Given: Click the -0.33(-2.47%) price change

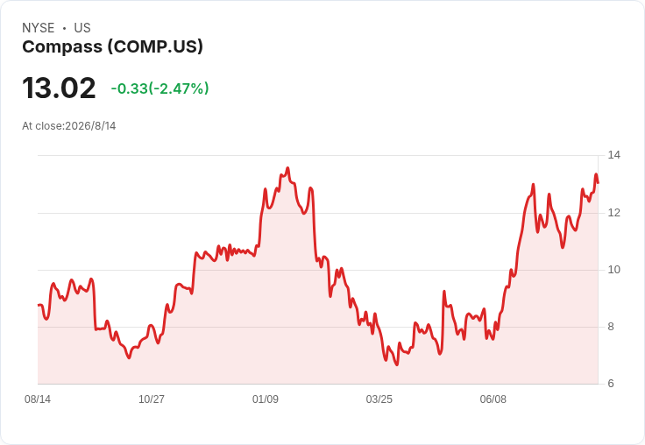Looking at the screenshot, I should coord(159,88).
